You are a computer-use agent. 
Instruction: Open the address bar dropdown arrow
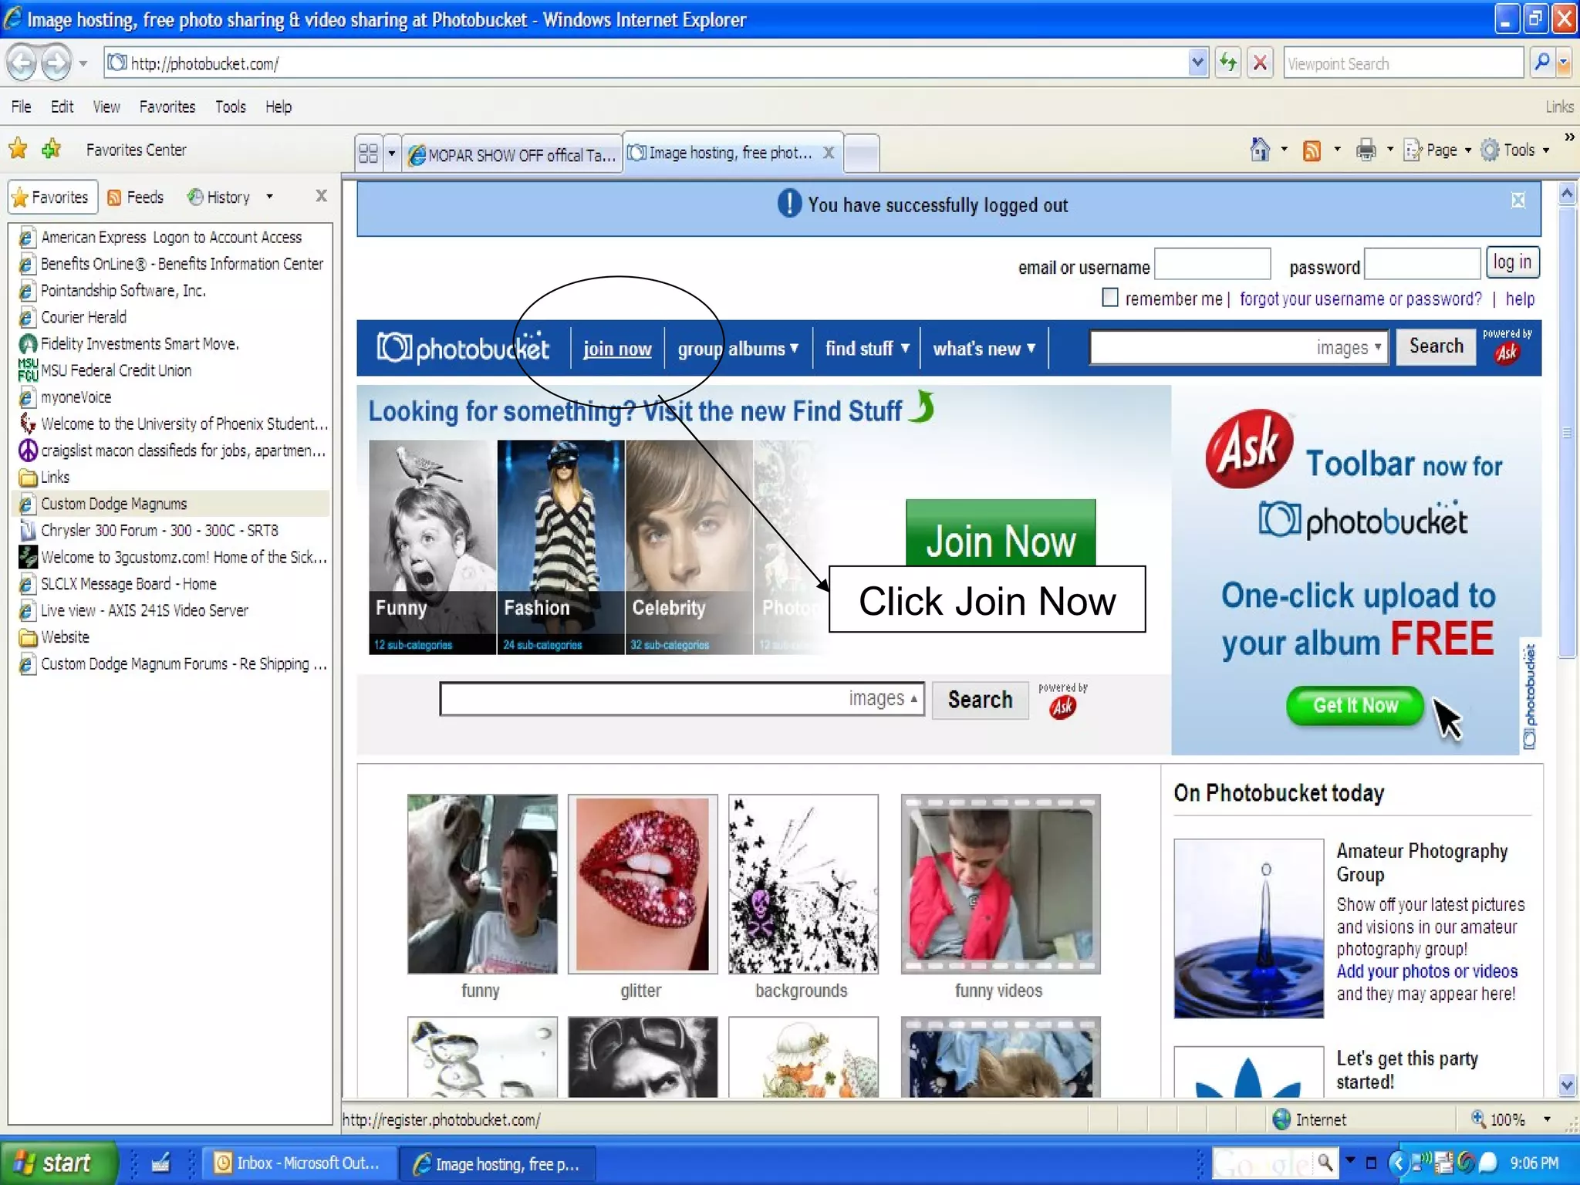1197,62
